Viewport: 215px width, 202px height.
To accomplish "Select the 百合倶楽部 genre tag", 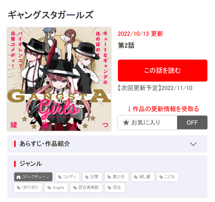I will 86,188.
